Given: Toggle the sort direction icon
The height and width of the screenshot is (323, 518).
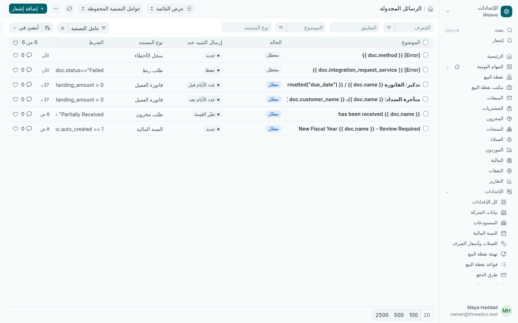Looking at the screenshot, I should coord(47,28).
